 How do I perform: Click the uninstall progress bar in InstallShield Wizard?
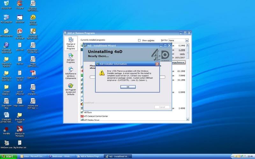click(x=127, y=77)
